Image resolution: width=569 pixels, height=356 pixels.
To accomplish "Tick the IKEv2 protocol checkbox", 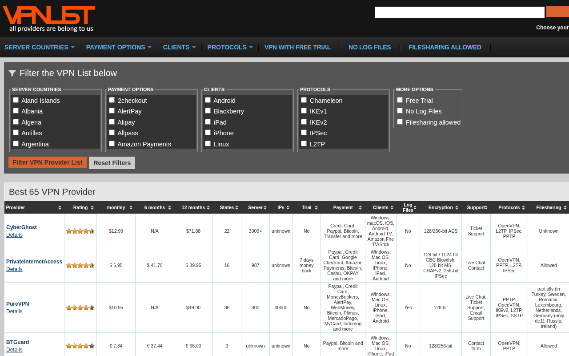I will [x=304, y=121].
